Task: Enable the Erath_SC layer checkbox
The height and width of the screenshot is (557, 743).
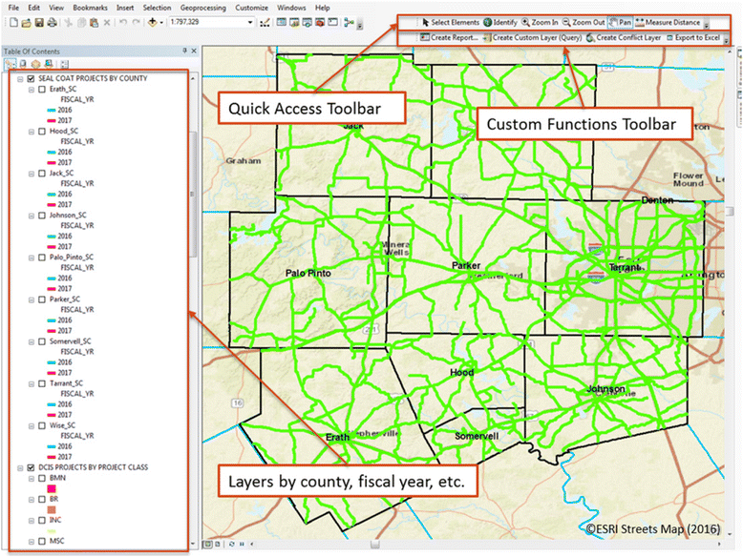Action: coord(42,89)
